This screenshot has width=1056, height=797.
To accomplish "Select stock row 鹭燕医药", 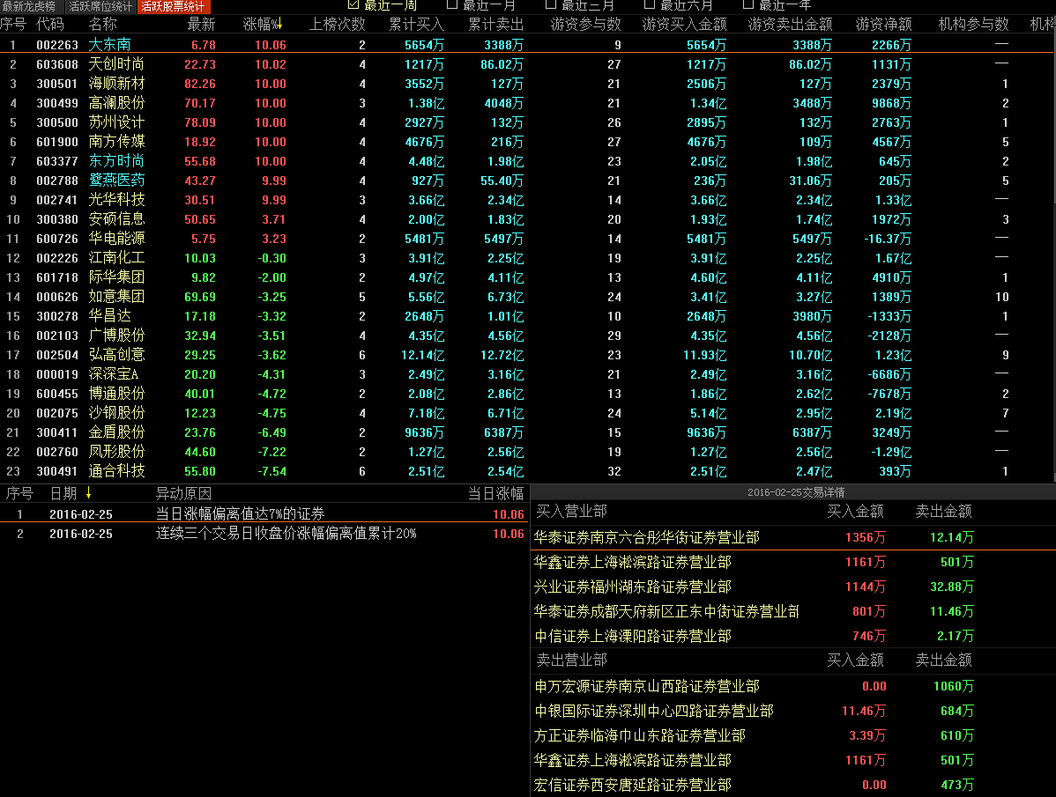I will pos(526,181).
